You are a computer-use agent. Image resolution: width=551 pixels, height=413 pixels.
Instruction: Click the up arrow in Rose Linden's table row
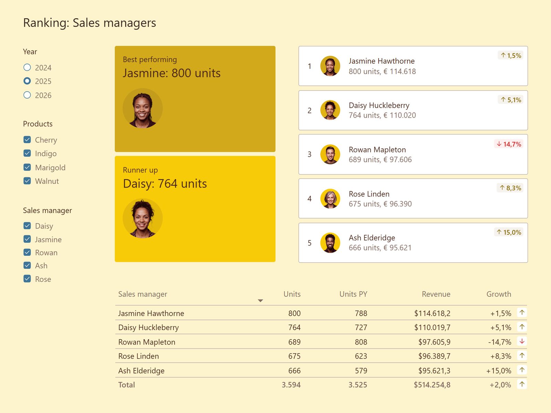click(x=522, y=356)
